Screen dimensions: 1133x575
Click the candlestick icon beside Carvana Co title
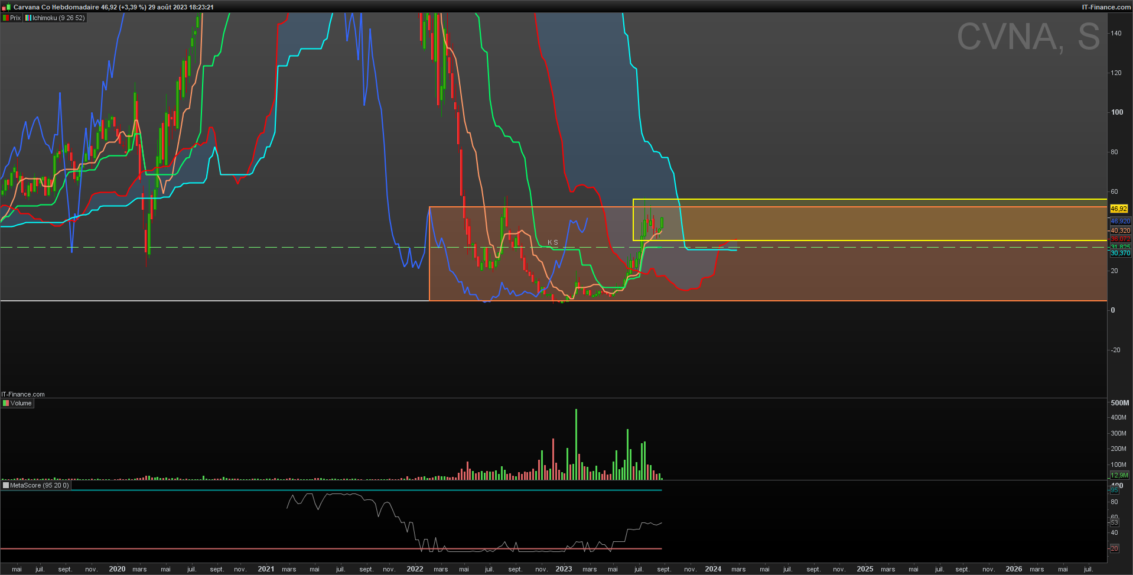(x=6, y=7)
